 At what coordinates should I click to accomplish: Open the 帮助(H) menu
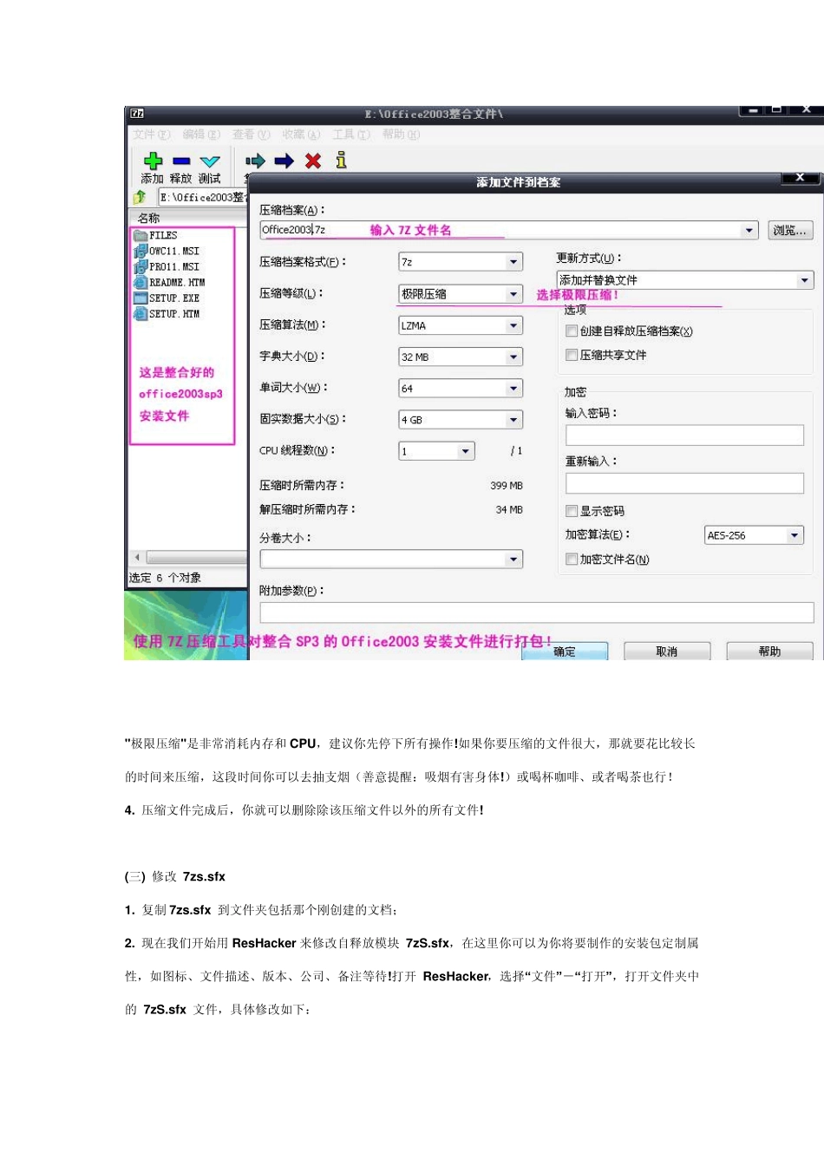401,134
